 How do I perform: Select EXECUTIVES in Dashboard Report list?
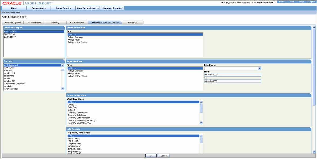tap(34, 32)
